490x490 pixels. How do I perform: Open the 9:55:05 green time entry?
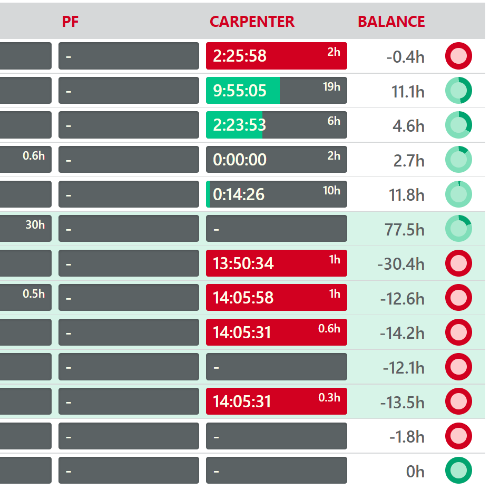point(240,90)
